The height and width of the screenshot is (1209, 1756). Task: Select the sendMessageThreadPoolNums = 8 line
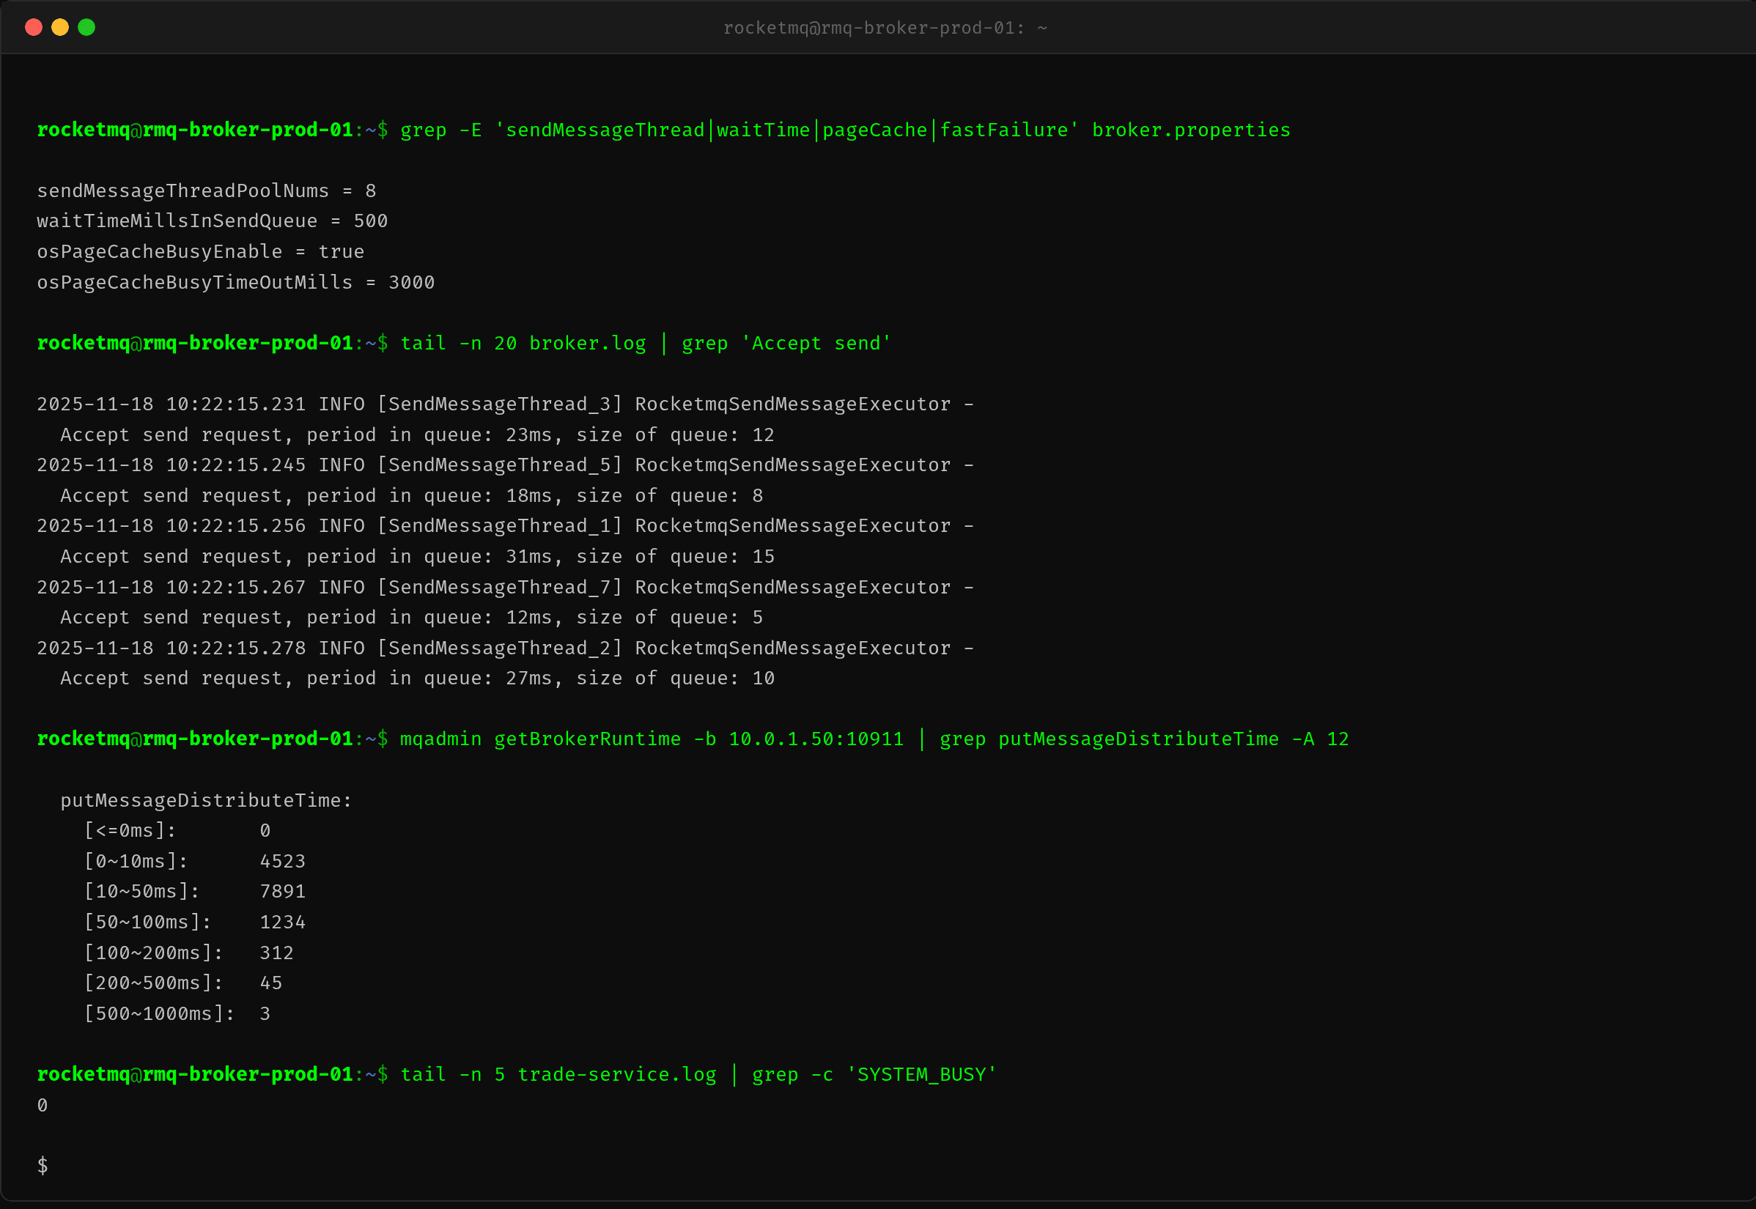206,191
